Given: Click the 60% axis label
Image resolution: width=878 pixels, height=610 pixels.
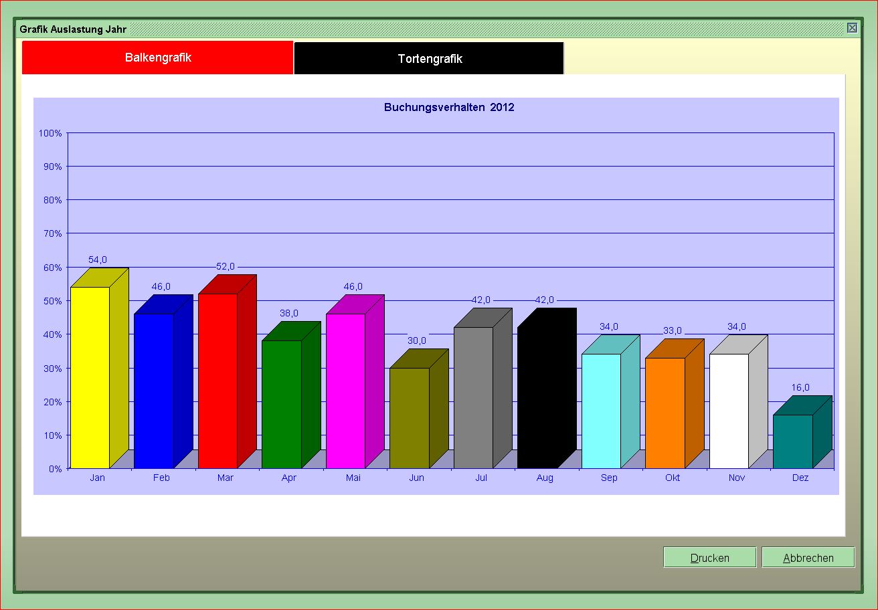Looking at the screenshot, I should click(52, 268).
